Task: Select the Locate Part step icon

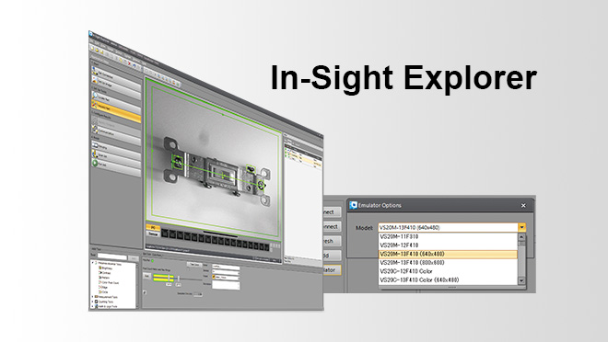Action: (x=95, y=95)
